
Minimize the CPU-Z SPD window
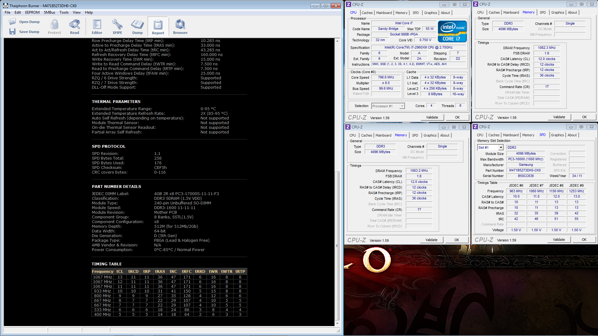(x=571, y=127)
